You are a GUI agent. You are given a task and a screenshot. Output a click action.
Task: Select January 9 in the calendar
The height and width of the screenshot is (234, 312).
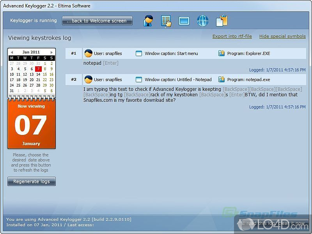51,69
